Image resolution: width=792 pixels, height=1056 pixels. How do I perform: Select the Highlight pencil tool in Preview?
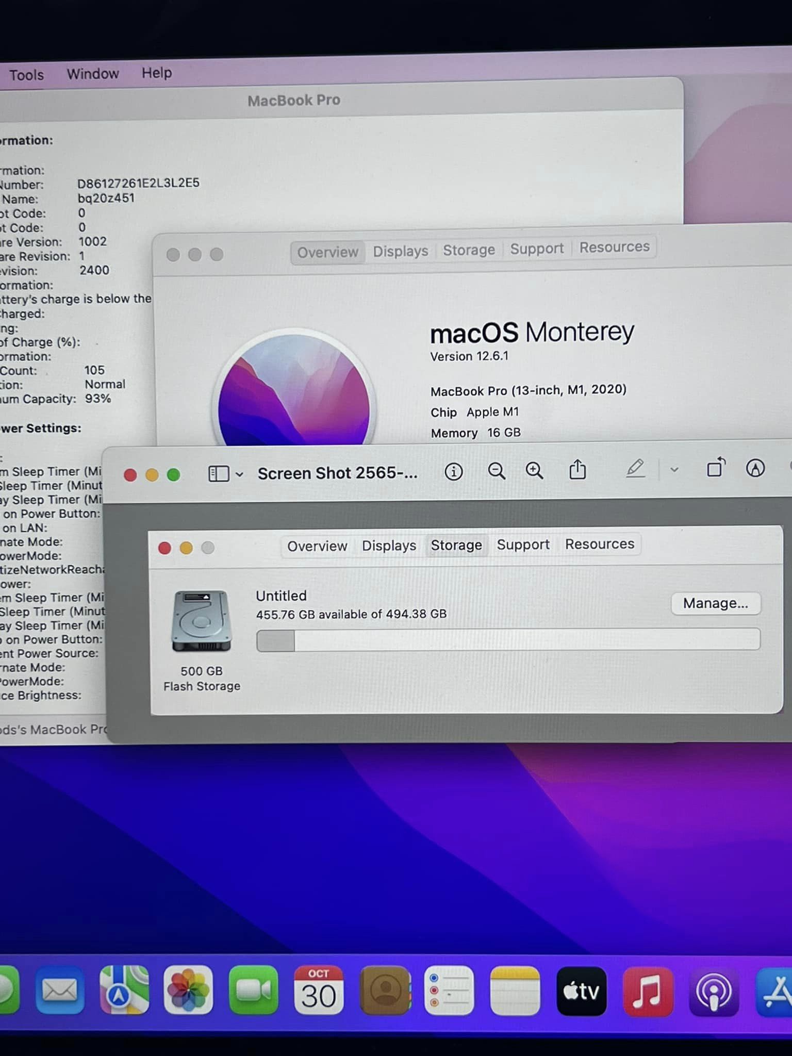[x=635, y=469]
